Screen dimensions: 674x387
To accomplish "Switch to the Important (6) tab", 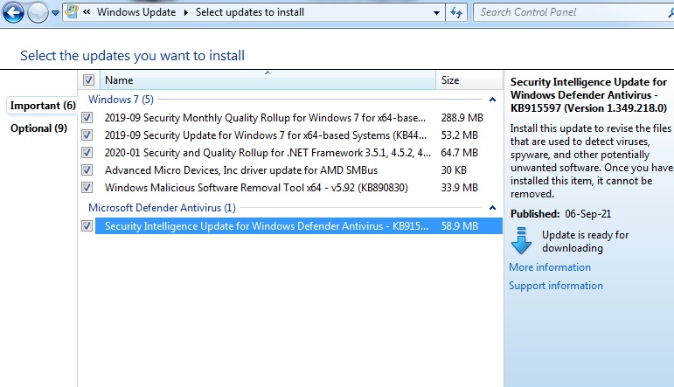I will (x=43, y=106).
